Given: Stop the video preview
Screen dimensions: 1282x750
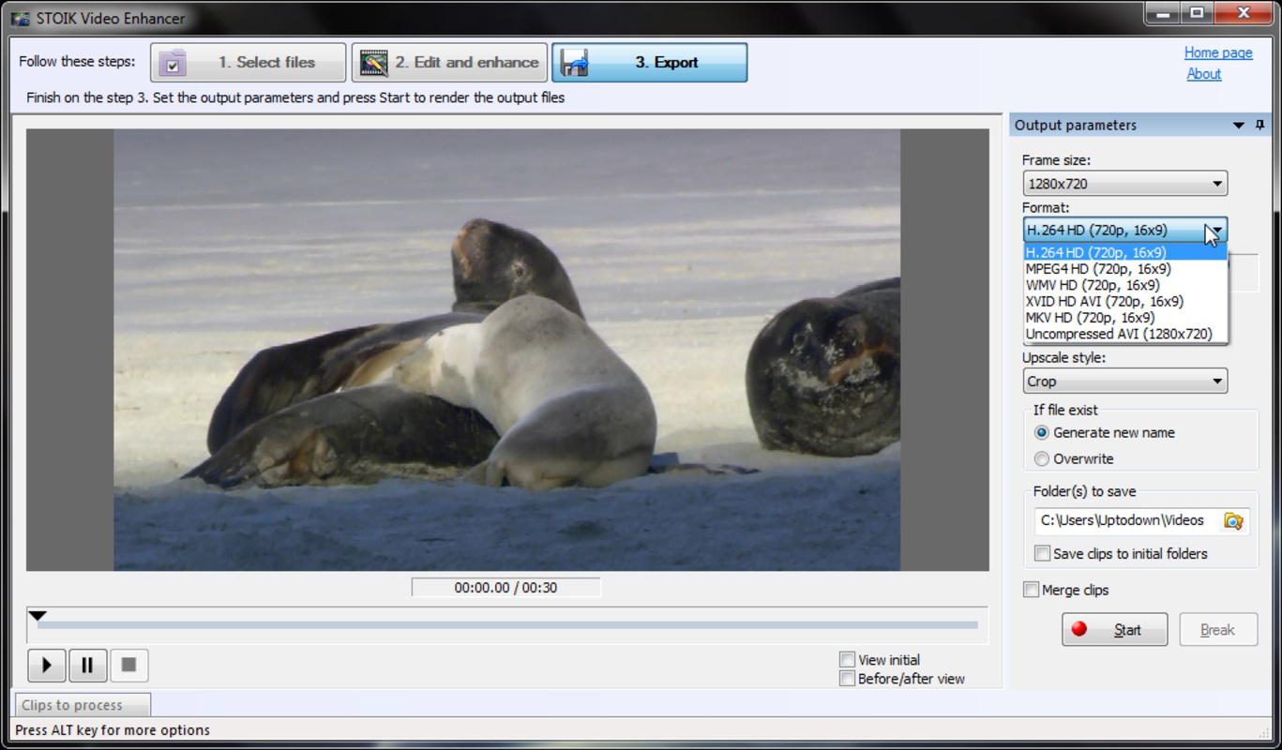Looking at the screenshot, I should (x=129, y=666).
